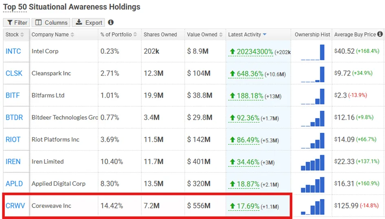Click the BITF ownership history chart
The height and width of the screenshot is (219, 385).
312,96
